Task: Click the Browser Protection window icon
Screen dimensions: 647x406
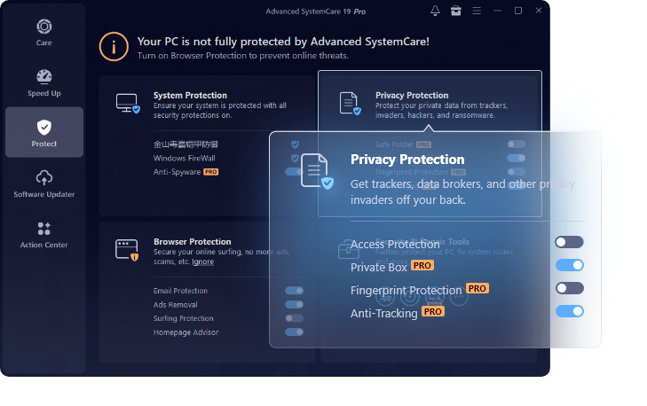Action: pyautogui.click(x=128, y=250)
